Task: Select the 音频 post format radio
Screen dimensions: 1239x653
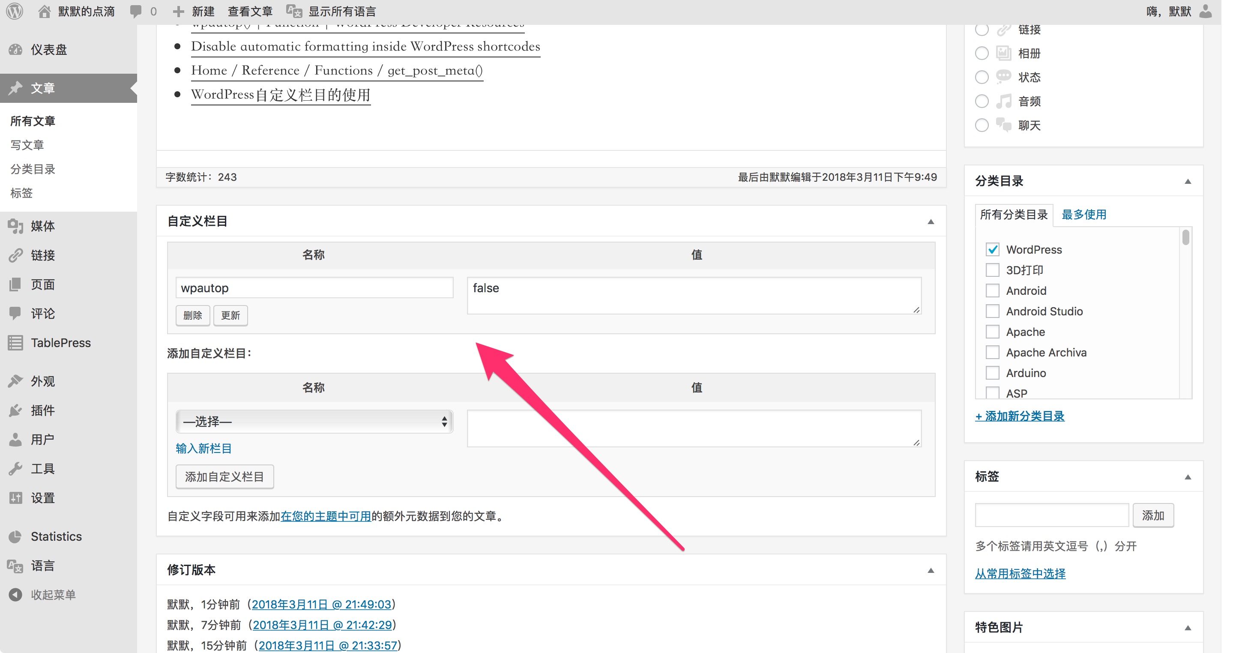Action: point(982,101)
